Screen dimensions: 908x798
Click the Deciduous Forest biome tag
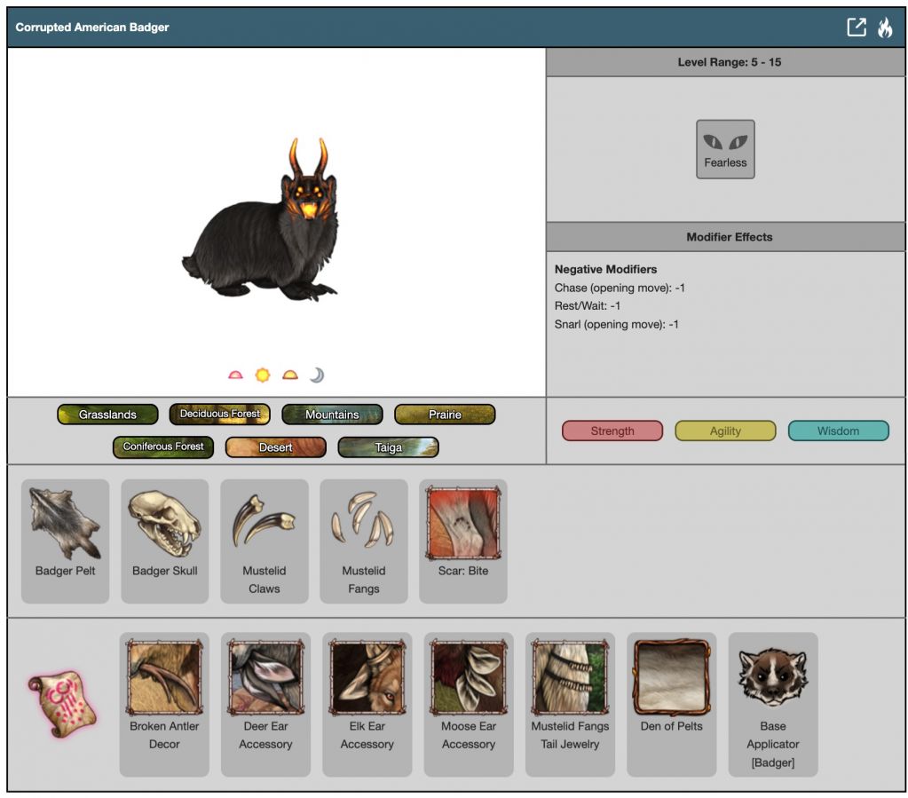[x=219, y=415]
